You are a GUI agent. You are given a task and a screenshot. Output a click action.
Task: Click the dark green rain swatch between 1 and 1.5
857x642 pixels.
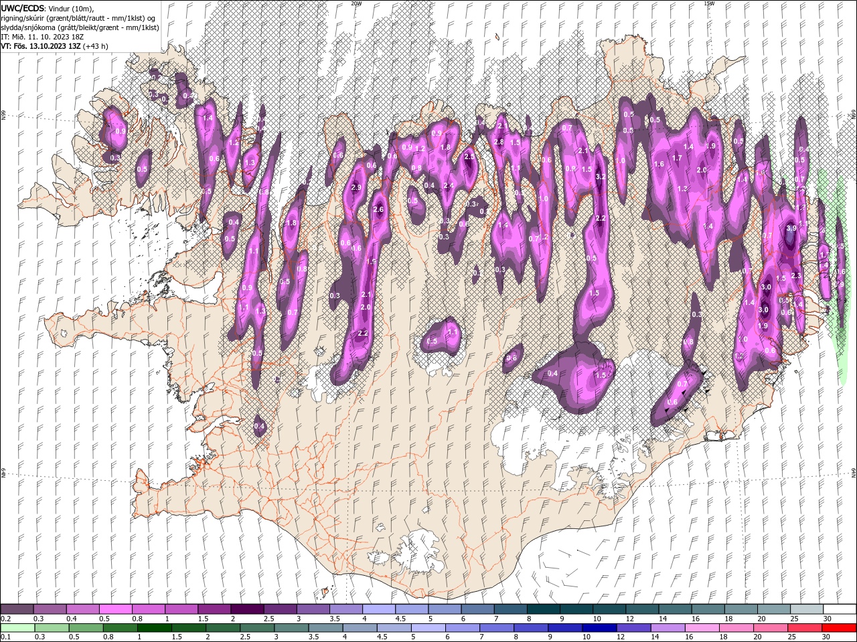[x=155, y=628]
